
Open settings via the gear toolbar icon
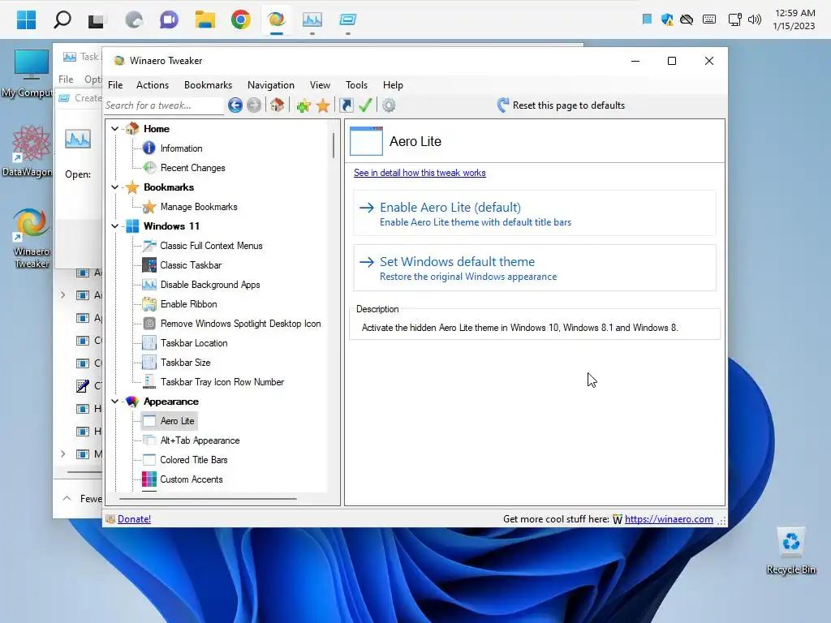(389, 105)
